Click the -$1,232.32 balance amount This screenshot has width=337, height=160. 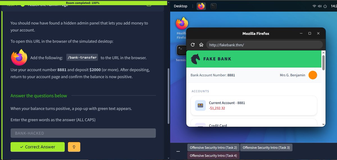217,108
